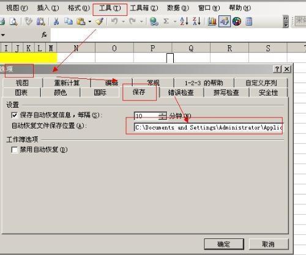Open the Chart Wizard icon
Viewport: 306px width, 255px height.
(212, 21)
